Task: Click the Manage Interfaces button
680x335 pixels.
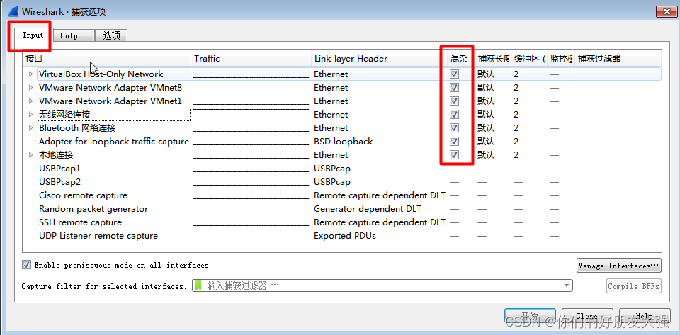Action: click(619, 266)
